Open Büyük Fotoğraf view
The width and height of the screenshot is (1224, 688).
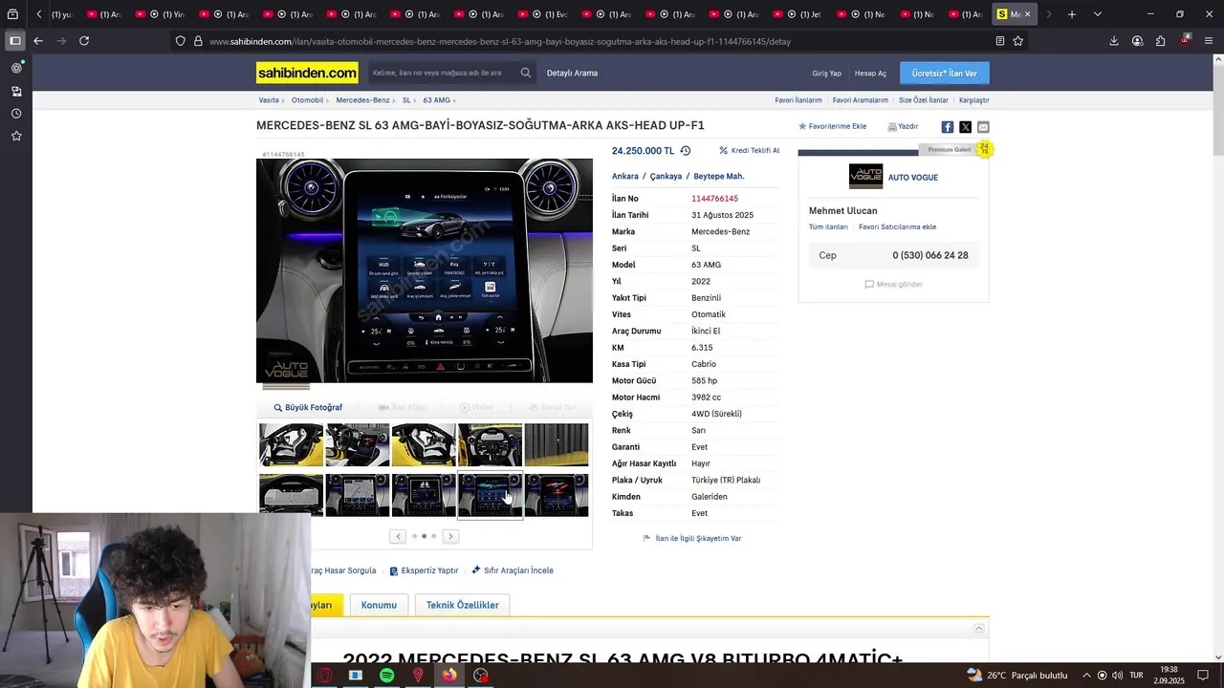tap(308, 408)
